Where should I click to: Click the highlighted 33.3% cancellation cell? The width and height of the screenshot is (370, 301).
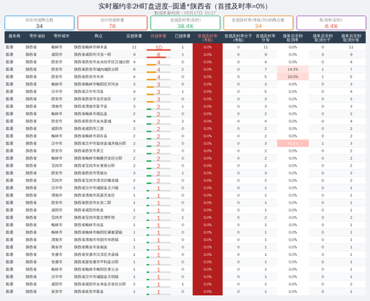click(293, 143)
